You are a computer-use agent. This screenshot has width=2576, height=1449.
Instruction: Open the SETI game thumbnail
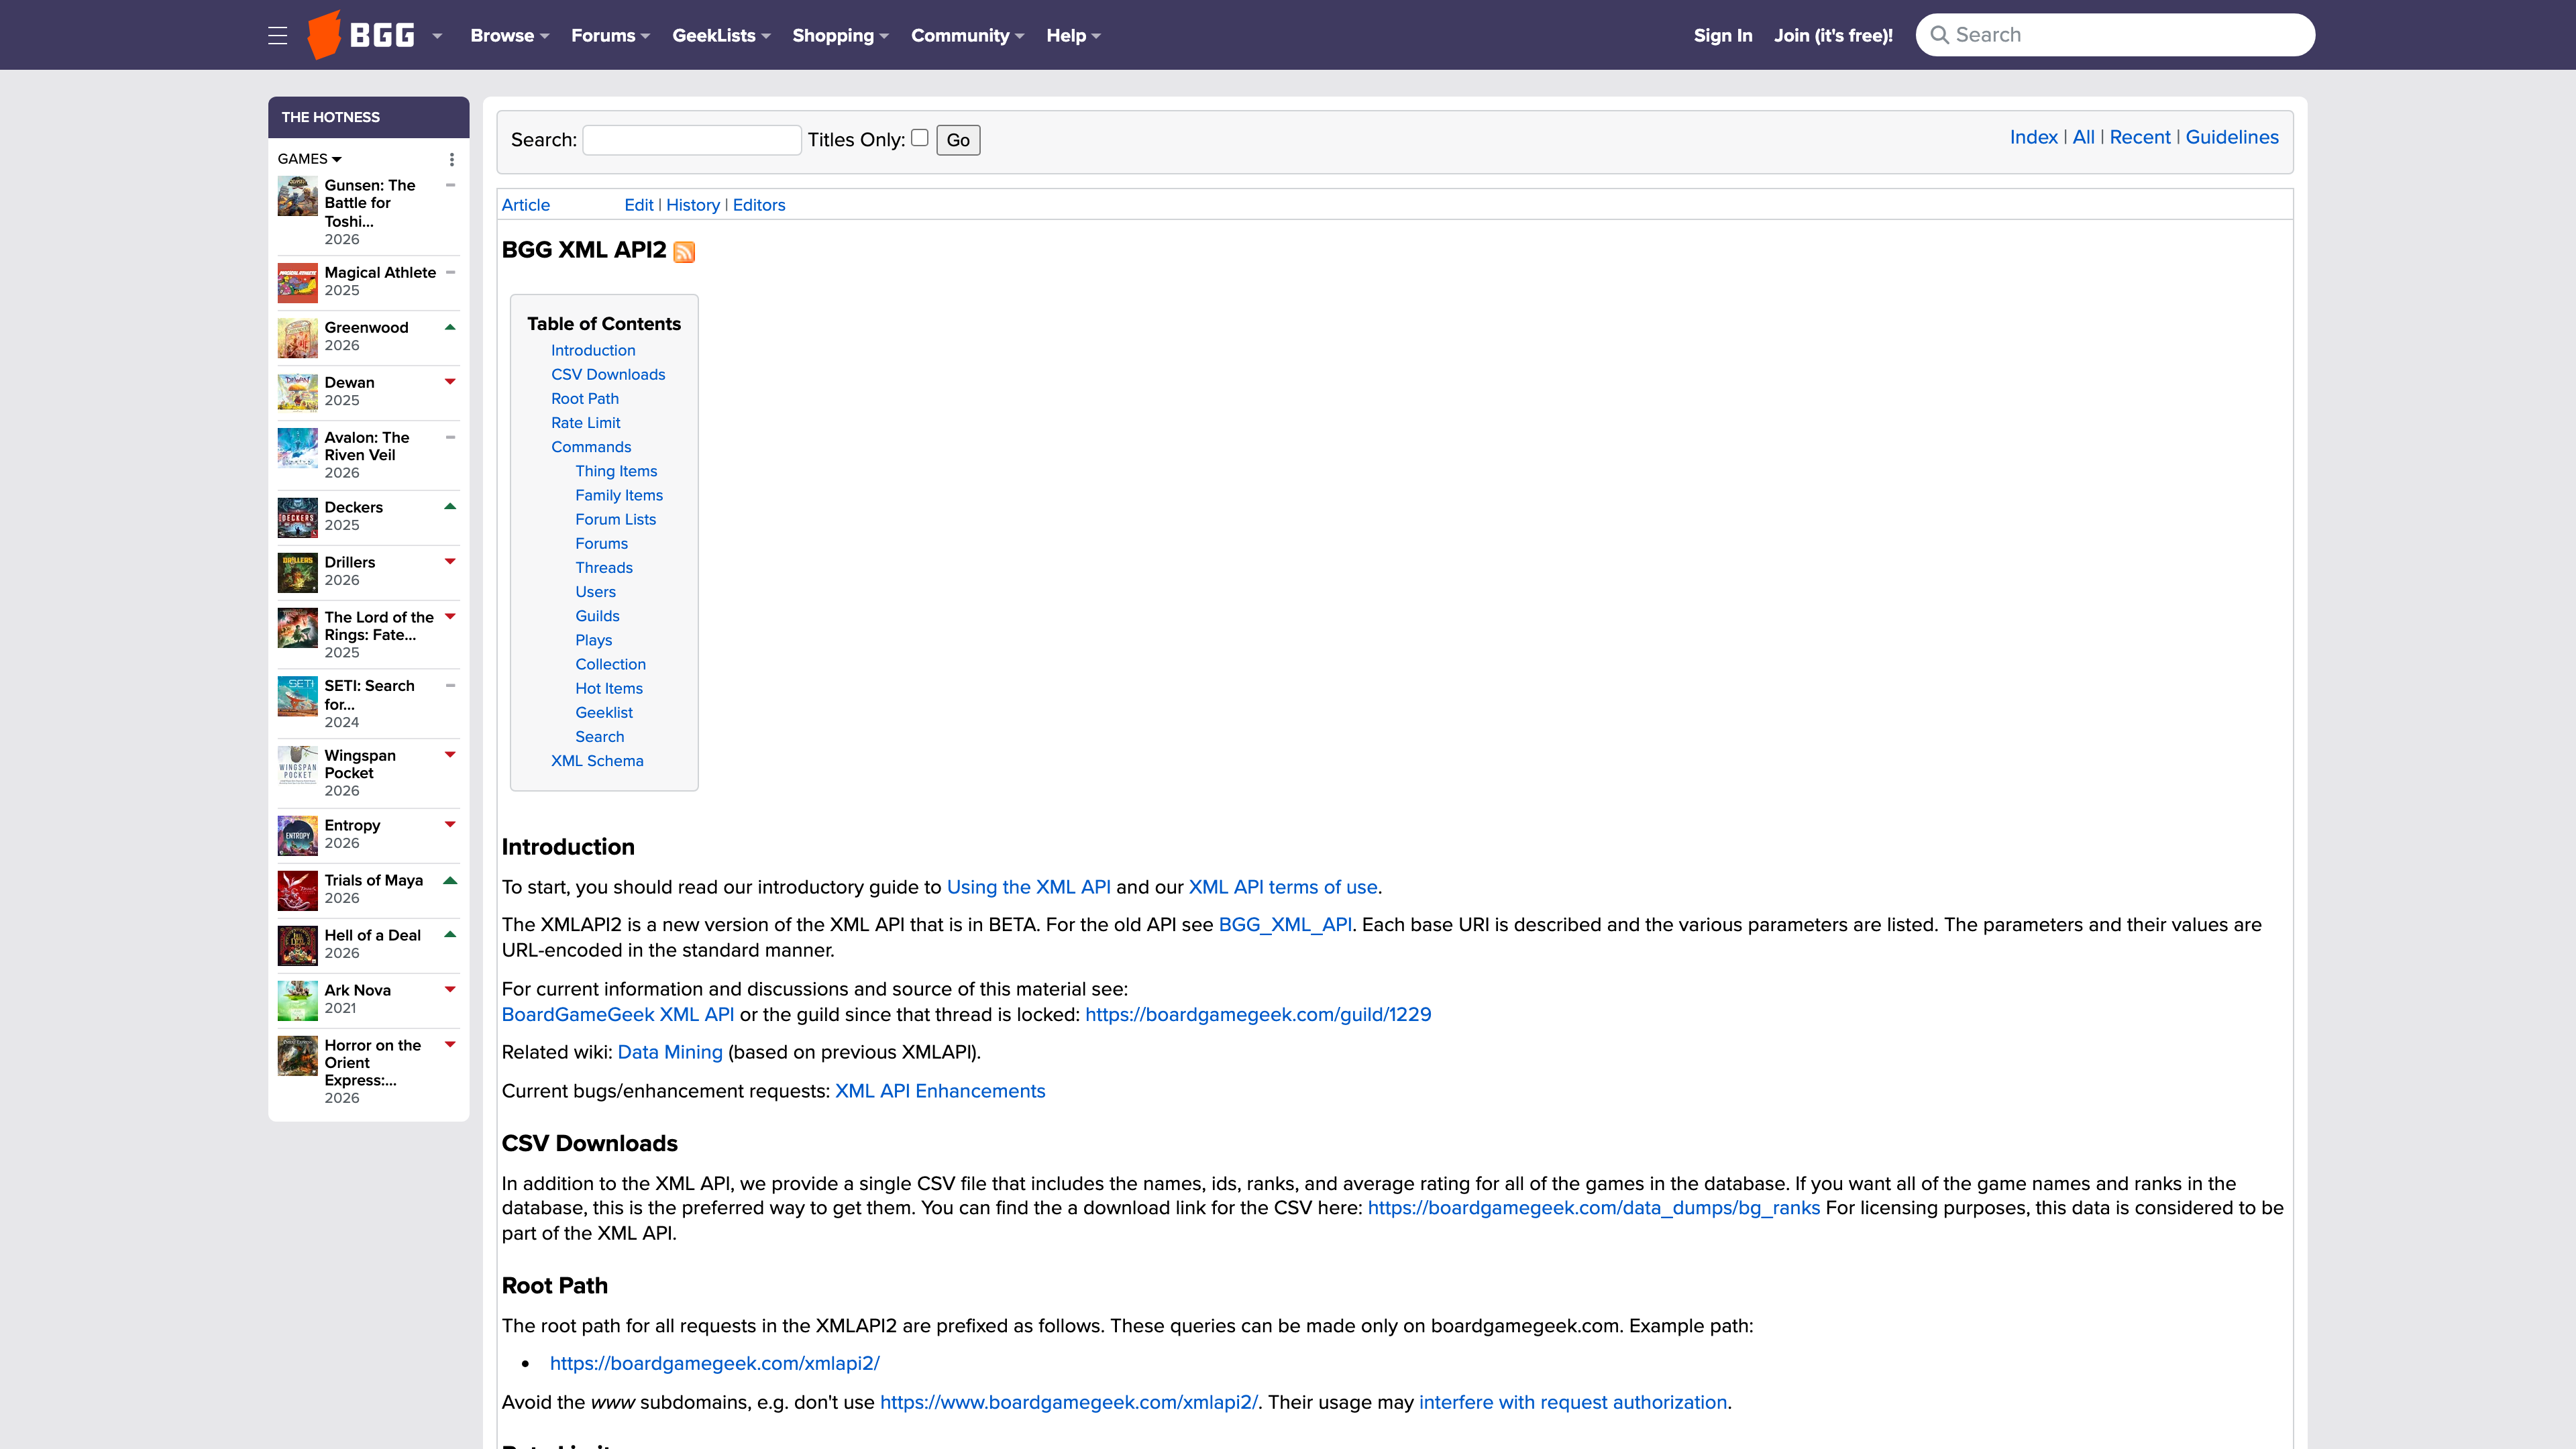tap(297, 696)
